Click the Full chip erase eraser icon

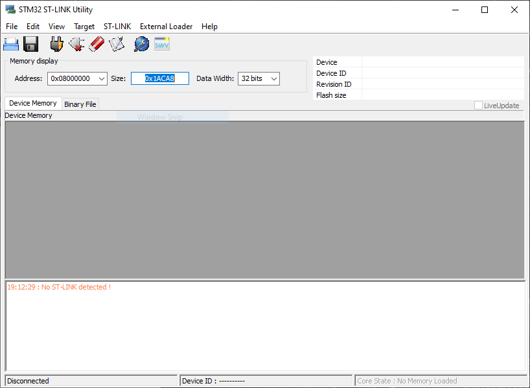[x=97, y=44]
